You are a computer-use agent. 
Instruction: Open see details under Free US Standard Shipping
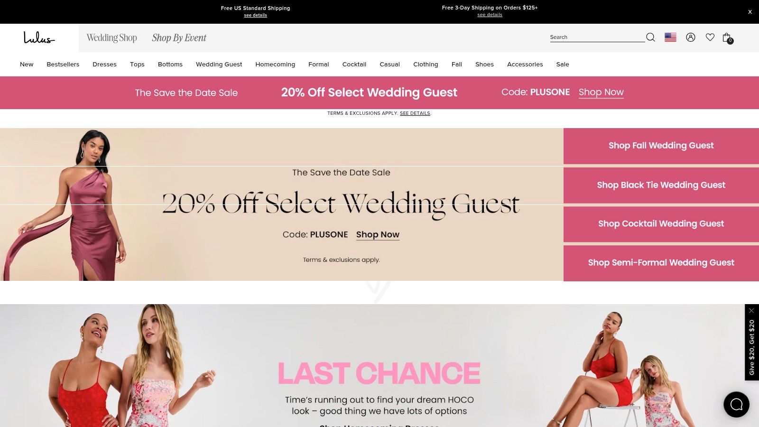(256, 15)
